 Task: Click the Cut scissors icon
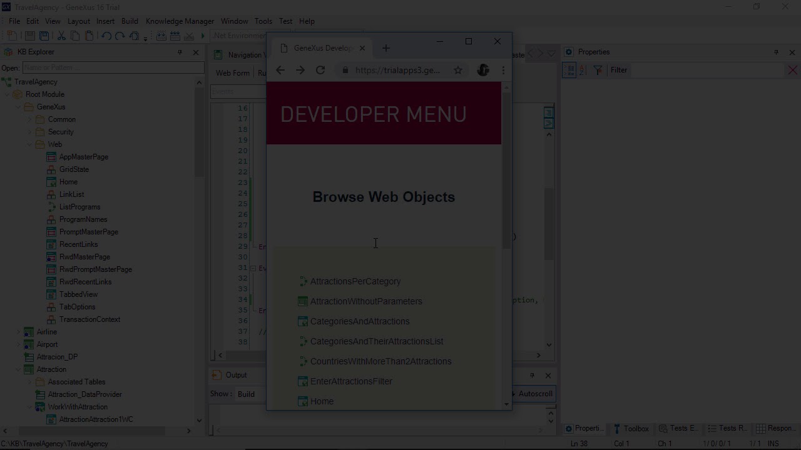coord(61,36)
